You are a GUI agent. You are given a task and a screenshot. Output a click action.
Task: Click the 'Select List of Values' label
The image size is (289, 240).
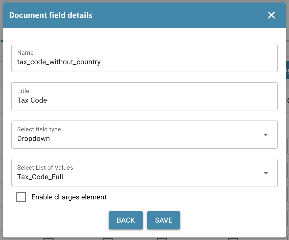[x=45, y=168]
